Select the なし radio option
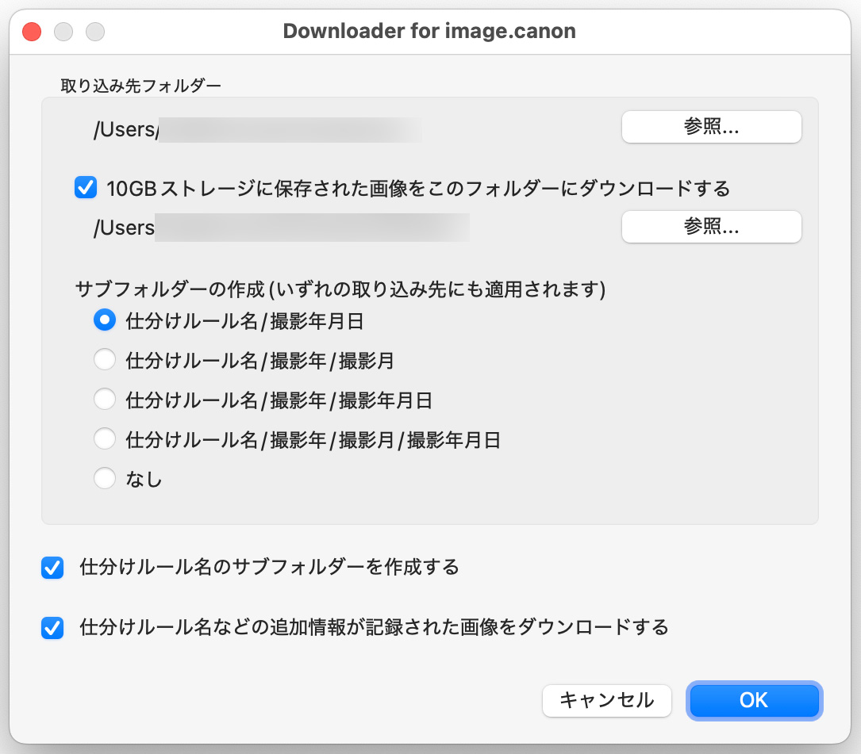This screenshot has height=754, width=861. (x=105, y=479)
